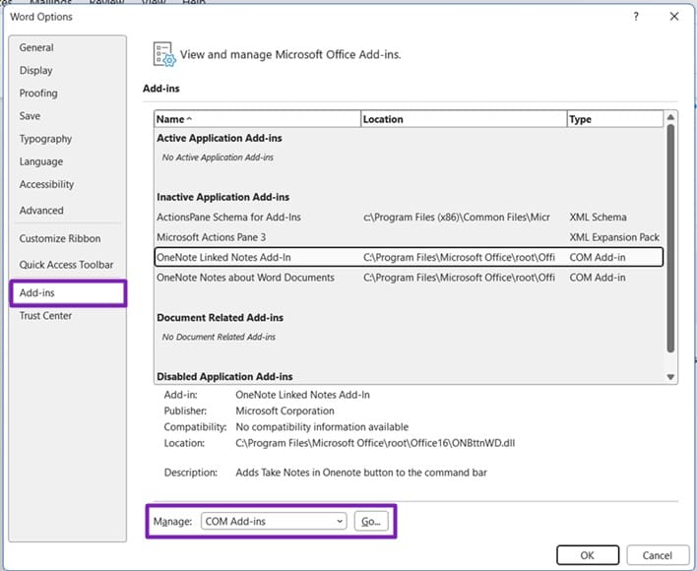The width and height of the screenshot is (697, 571).
Task: Click the Inactive Application Add-ins heading
Action: point(223,197)
